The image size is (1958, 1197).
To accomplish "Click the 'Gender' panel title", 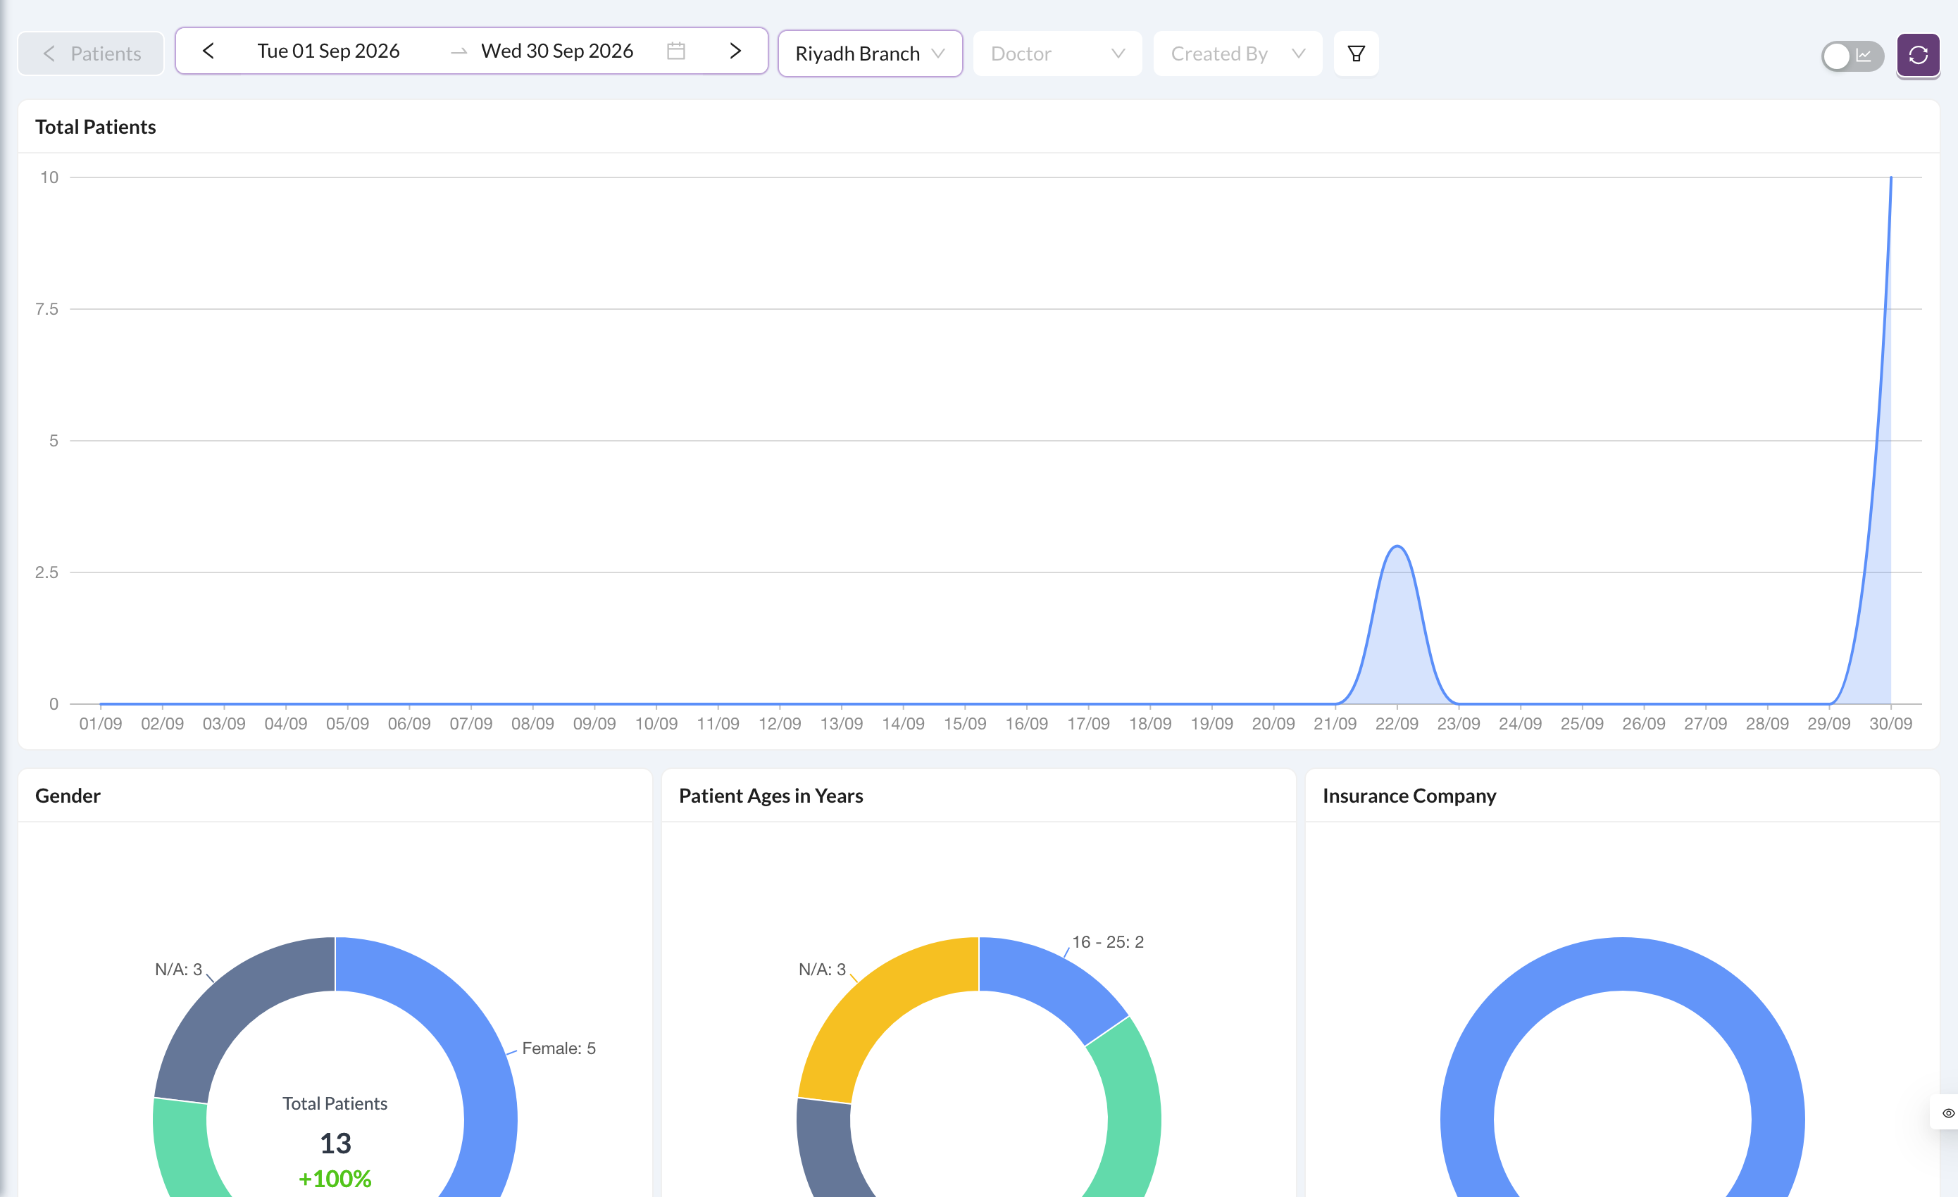I will [68, 796].
